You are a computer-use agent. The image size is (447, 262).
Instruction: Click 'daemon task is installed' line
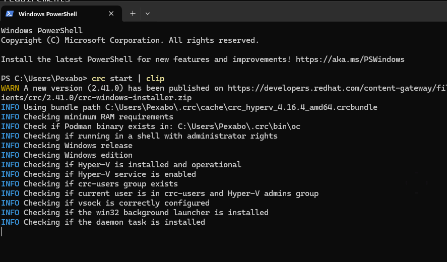point(103,222)
